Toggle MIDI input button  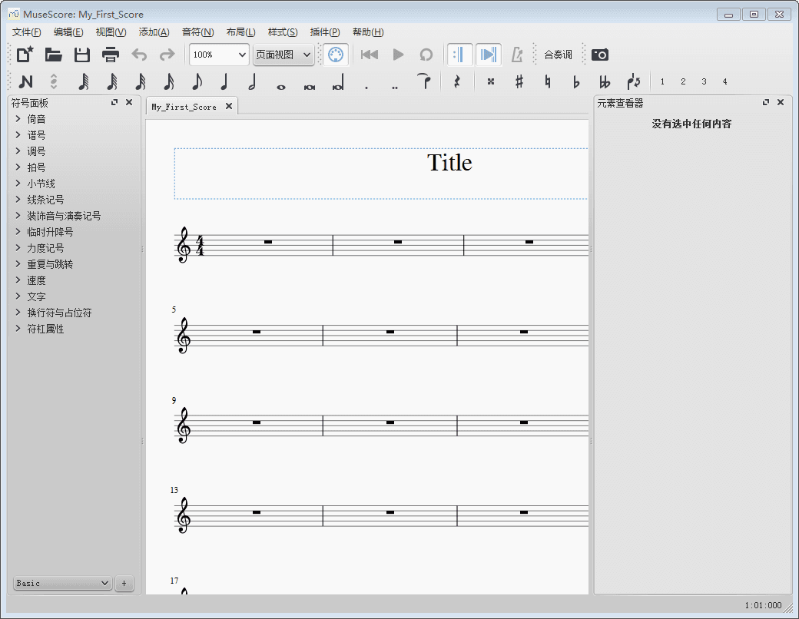coord(336,55)
